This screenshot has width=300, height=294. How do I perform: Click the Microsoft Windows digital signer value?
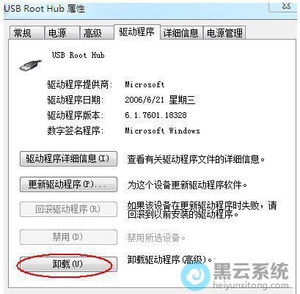coord(162,131)
